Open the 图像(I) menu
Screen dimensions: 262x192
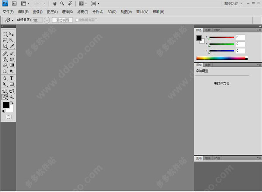[x=38, y=12]
